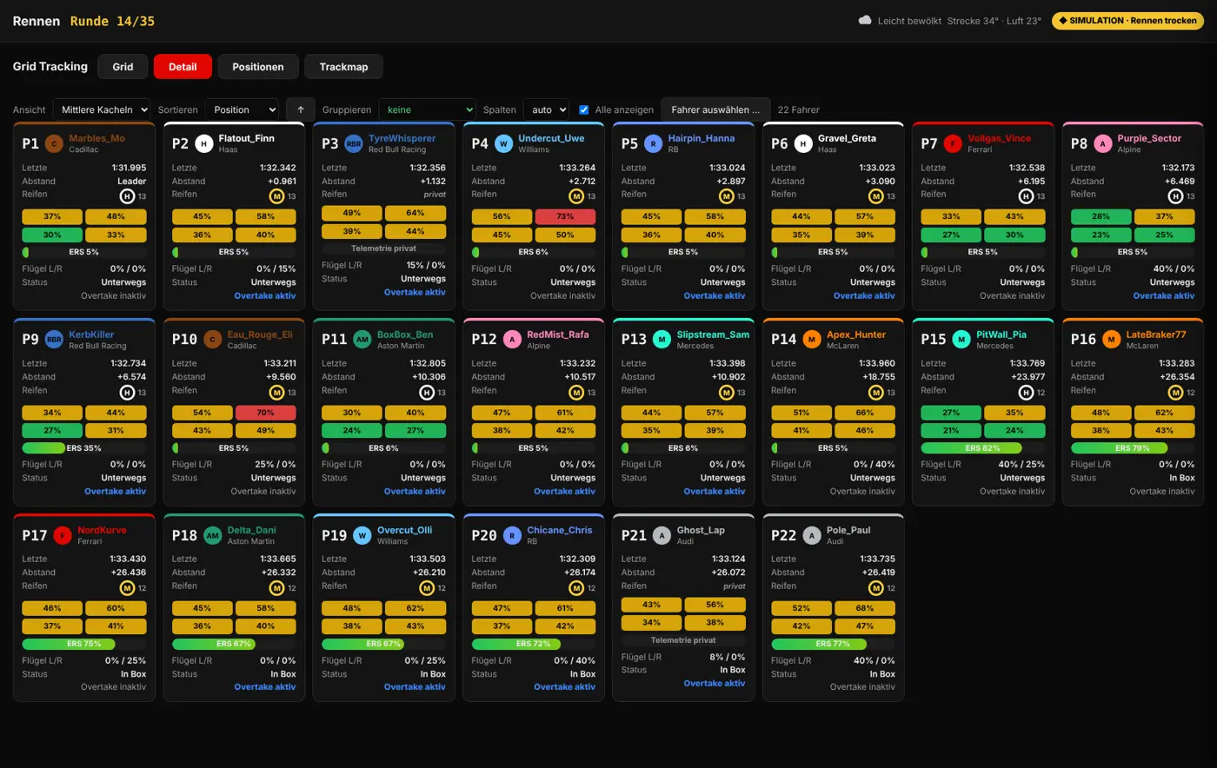This screenshot has width=1217, height=768.
Task: Click the RBR team badge beside TyreWhisperer
Action: click(x=354, y=143)
